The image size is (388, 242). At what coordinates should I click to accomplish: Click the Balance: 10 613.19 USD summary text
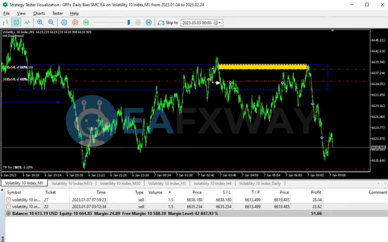pyautogui.click(x=35, y=214)
